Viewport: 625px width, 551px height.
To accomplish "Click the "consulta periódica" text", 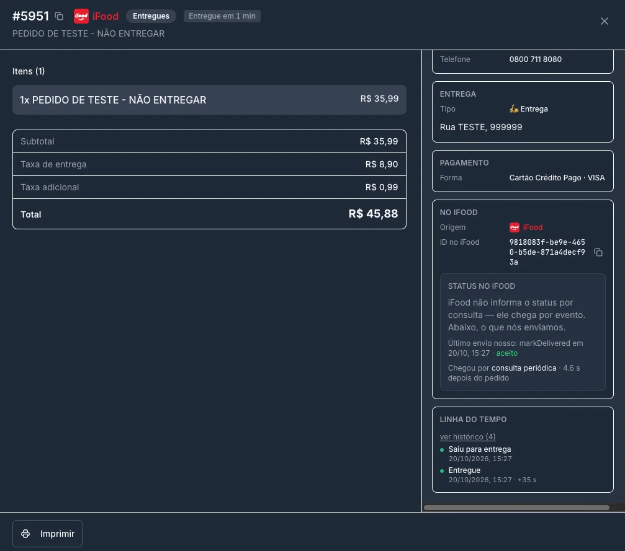I will click(524, 368).
